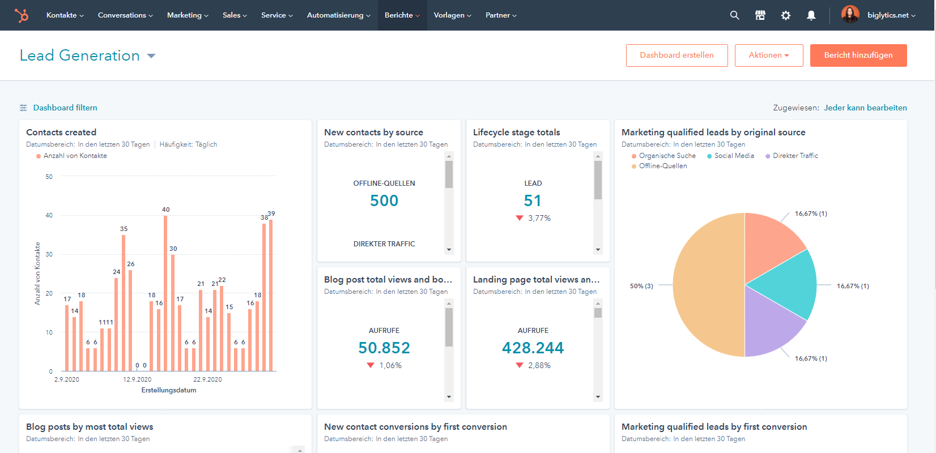Open the notifications bell
The height and width of the screenshot is (453, 936).
[x=811, y=15]
